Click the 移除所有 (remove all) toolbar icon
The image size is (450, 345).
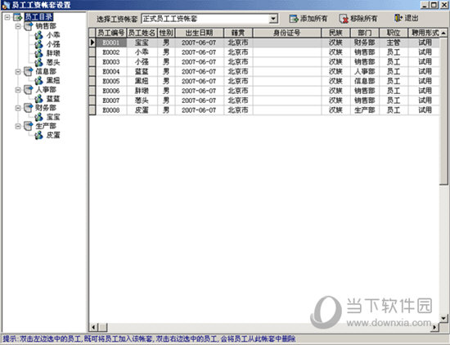coord(344,19)
